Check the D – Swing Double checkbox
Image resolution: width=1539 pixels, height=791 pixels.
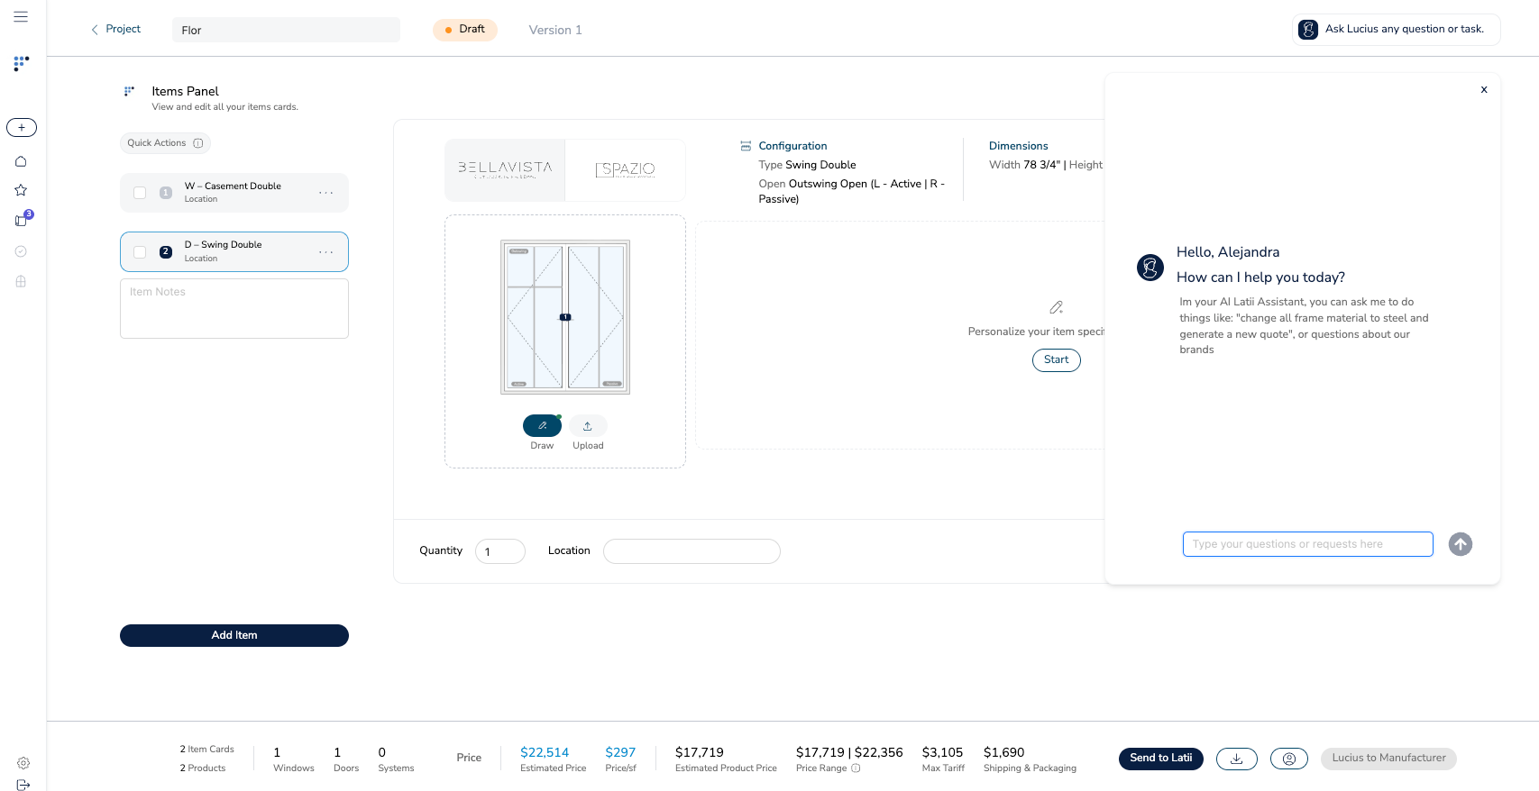tap(140, 252)
